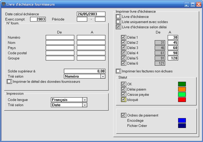
Task: Click the Pays De field
Action: click(x=60, y=48)
